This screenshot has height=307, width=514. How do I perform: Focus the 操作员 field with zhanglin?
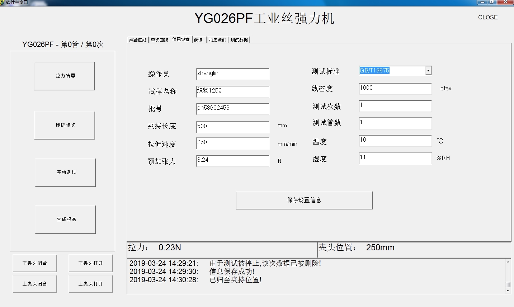coord(233,74)
